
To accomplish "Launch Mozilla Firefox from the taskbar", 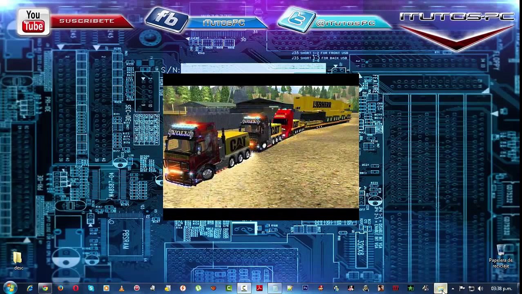I will 60,288.
